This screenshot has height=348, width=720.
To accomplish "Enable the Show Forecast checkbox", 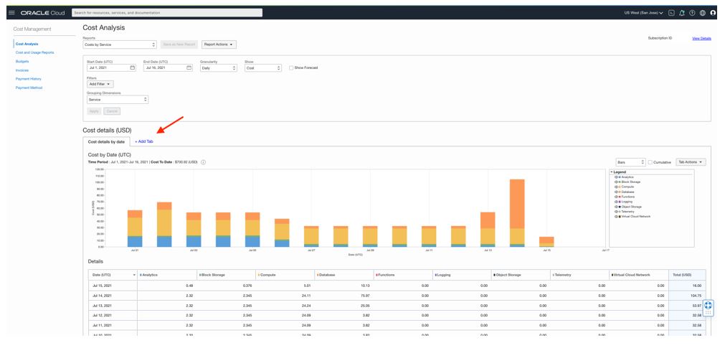I will click(291, 67).
